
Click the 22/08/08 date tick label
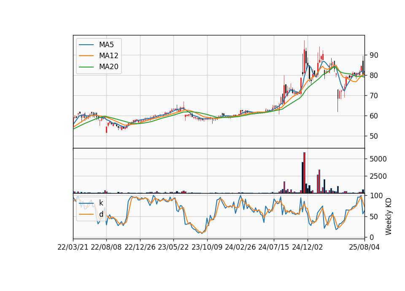(106, 247)
